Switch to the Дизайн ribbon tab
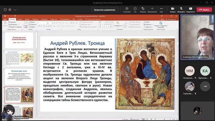The image size is (215, 121). (27, 19)
